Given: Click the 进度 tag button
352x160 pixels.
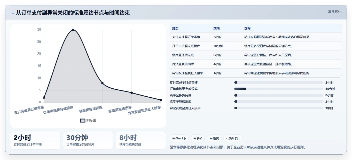Looking at the screenshot, I should (x=214, y=138).
